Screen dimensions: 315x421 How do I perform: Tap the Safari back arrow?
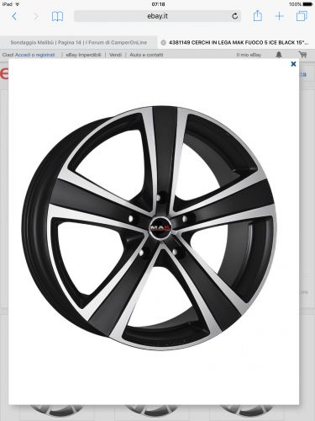[x=14, y=16]
